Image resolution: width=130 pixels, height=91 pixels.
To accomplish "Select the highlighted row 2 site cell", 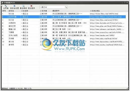I will [x=13, y=17].
